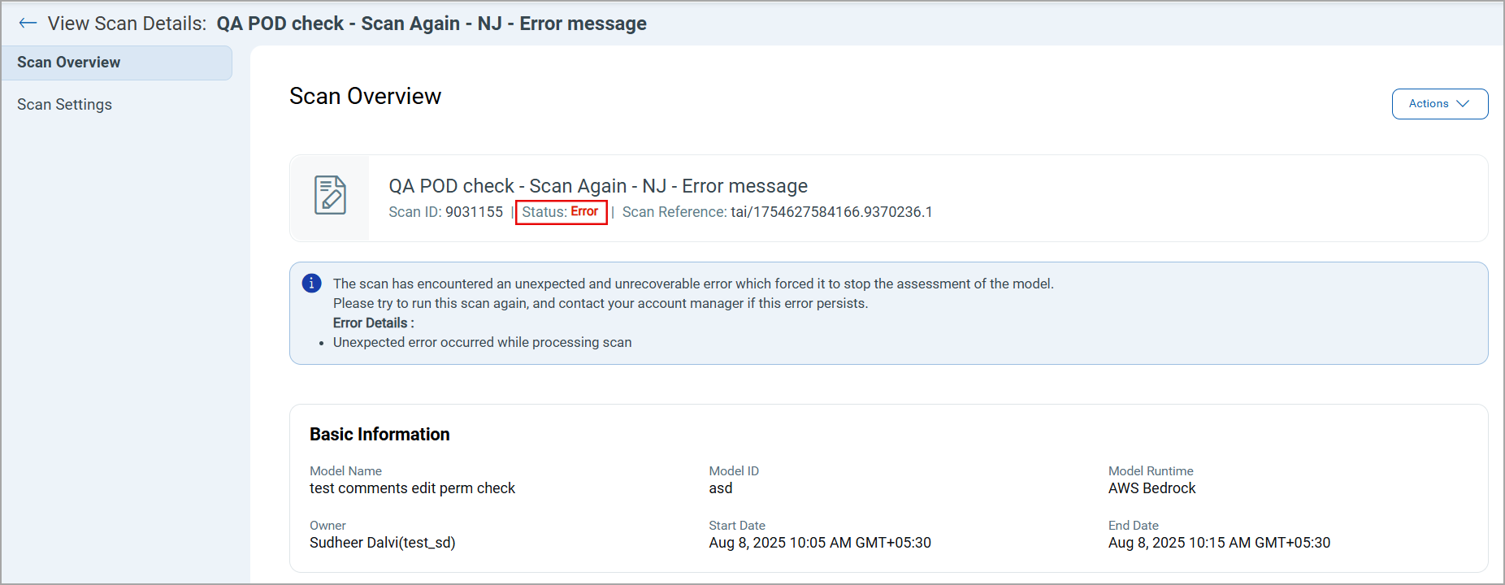Select Scan Overview in sidebar
The height and width of the screenshot is (585, 1505).
point(69,63)
